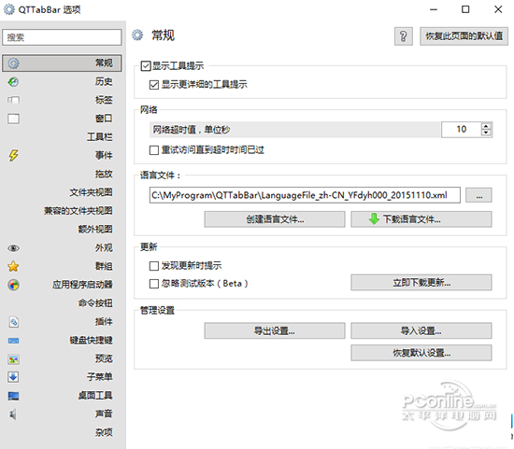Click the network timeout value field
This screenshot has height=449, width=514.
pyautogui.click(x=462, y=130)
